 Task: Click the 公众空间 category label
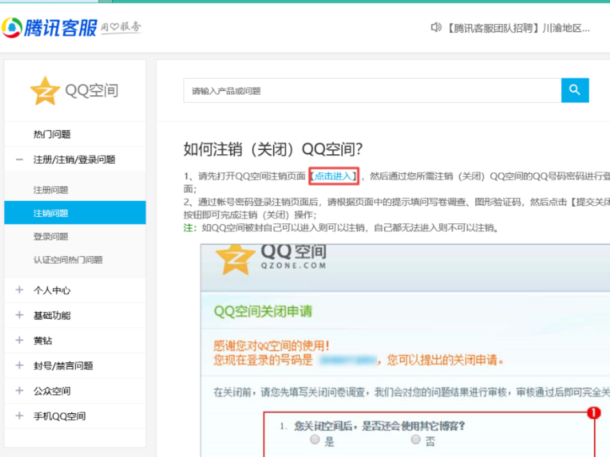[x=52, y=391]
